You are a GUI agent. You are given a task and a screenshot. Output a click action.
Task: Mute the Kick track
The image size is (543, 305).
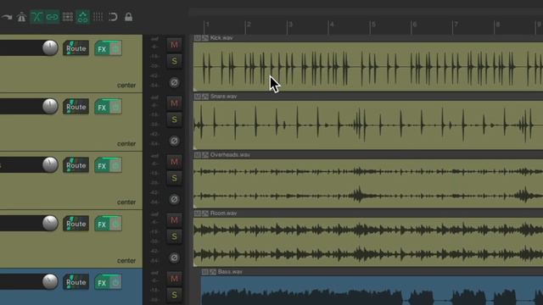click(174, 45)
